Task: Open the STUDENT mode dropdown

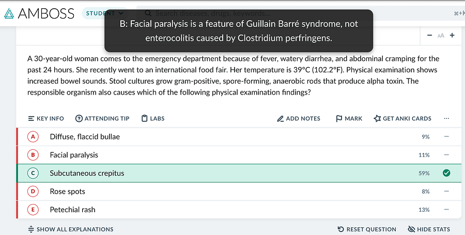Action: pos(104,13)
